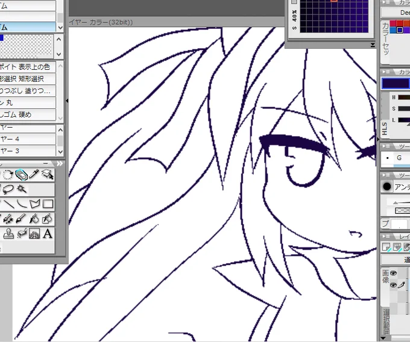410x342 pixels.
Task: Collapse the right panel side arrow
Action: click(378, 140)
